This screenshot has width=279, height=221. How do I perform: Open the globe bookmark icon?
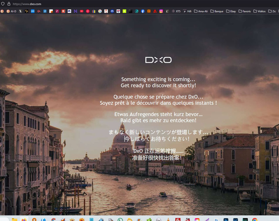pyautogui.click(x=137, y=11)
